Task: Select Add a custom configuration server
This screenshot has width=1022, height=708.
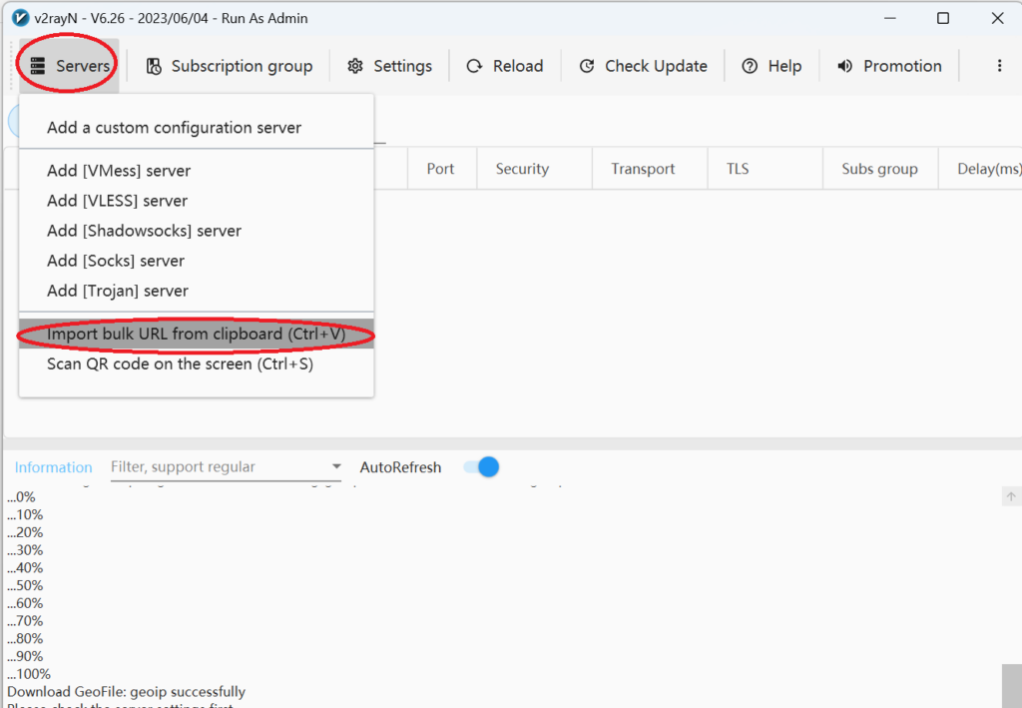Action: [x=174, y=128]
